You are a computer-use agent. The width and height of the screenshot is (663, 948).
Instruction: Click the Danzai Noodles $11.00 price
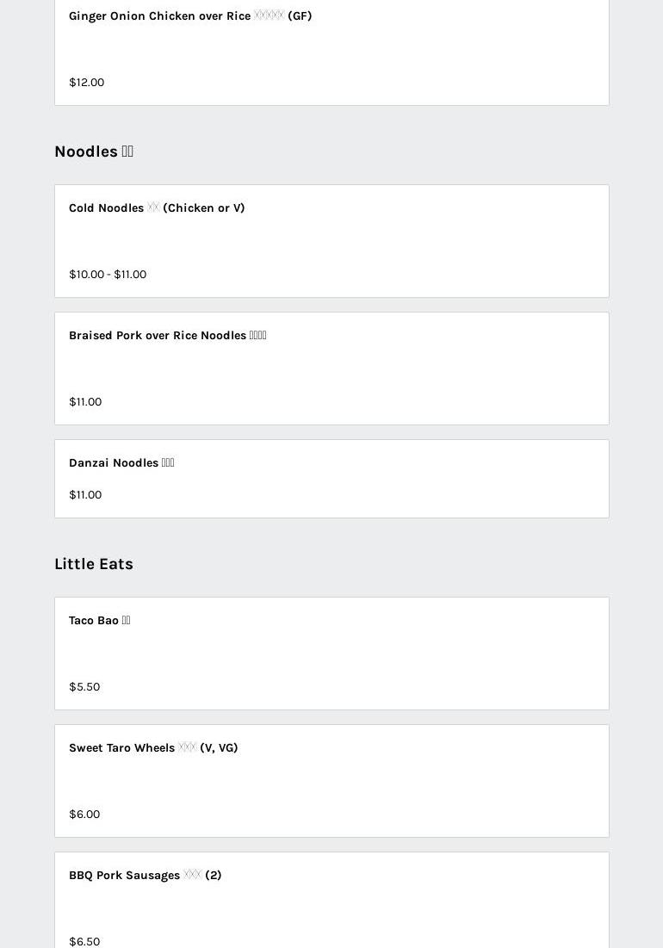[85, 494]
